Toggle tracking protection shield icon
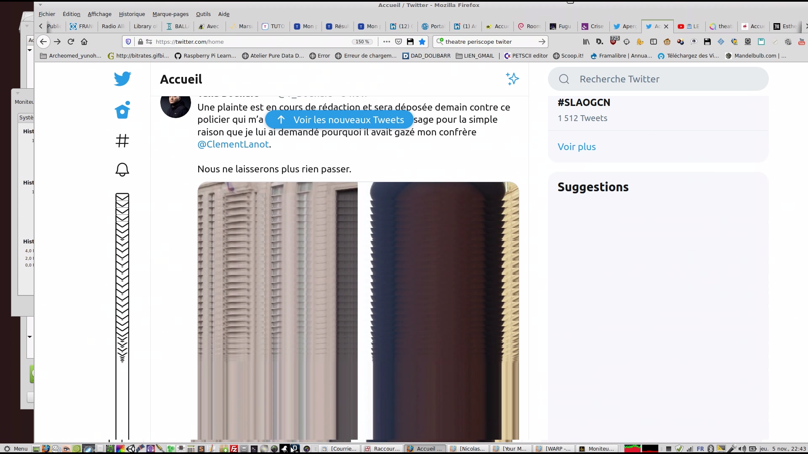This screenshot has width=808, height=454. coord(129,42)
